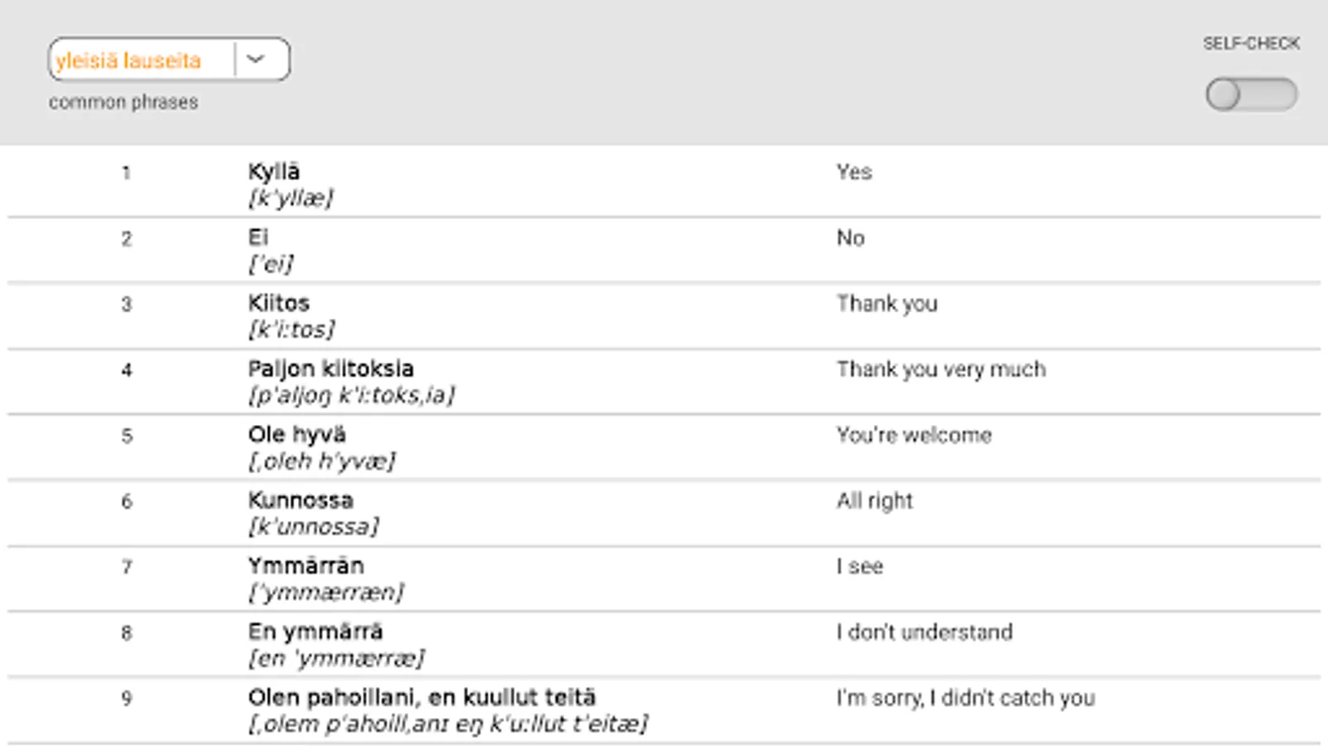Select the Ymmärrän phrase
The width and height of the screenshot is (1328, 747).
(x=305, y=566)
